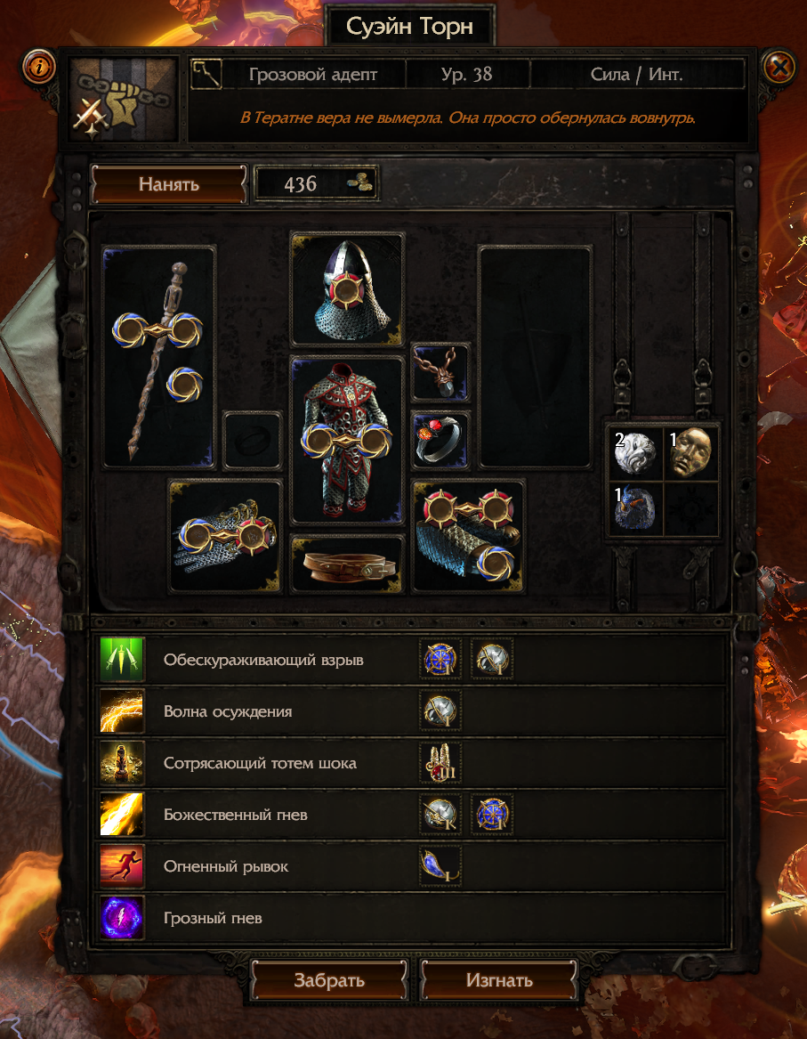
Task: Click the Божественный гнев skill icon
Action: click(x=122, y=815)
